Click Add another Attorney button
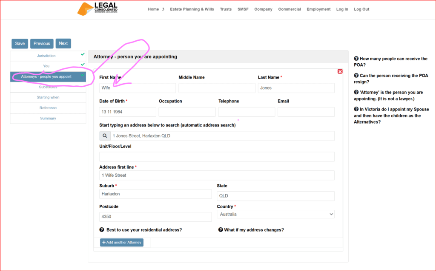The image size is (436, 271). coord(122,243)
